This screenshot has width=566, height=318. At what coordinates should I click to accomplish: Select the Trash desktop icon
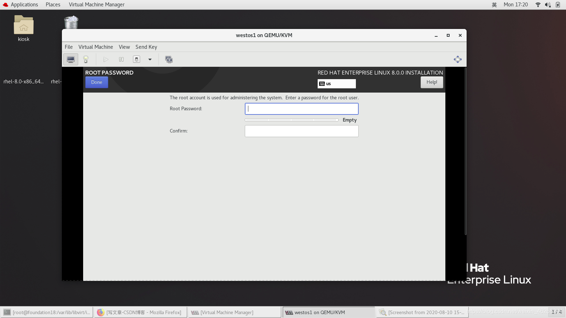coord(71,23)
